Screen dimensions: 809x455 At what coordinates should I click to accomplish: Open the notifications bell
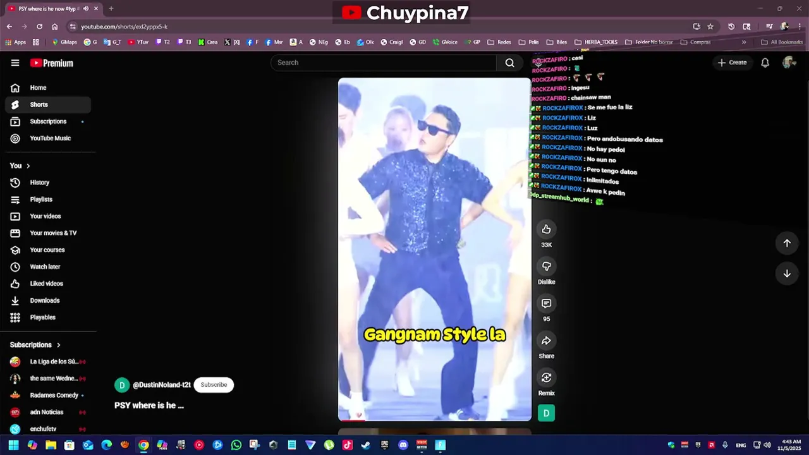click(x=765, y=63)
